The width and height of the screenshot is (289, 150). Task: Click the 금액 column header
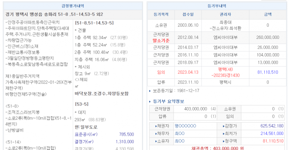point(268,14)
